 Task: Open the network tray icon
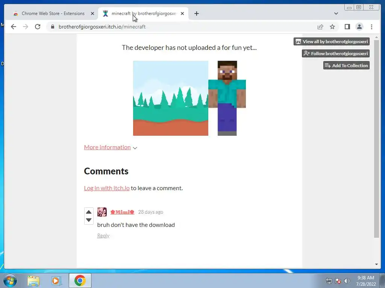(x=329, y=281)
